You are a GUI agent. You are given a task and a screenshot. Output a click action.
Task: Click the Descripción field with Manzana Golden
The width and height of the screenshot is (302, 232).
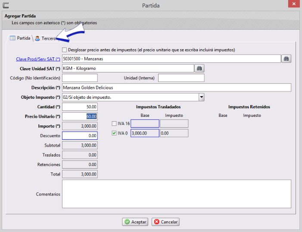tap(177, 88)
